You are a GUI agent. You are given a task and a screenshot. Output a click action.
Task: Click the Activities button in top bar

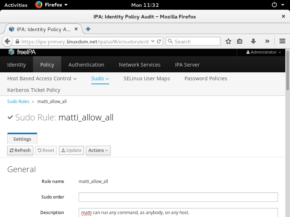16,5
